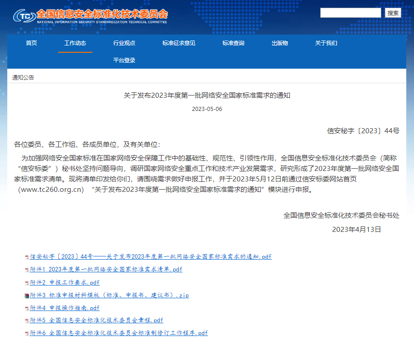Open 附件2 申报工作要求.pdf link
Image resolution: width=414 pixels, height=346 pixels.
point(65,282)
